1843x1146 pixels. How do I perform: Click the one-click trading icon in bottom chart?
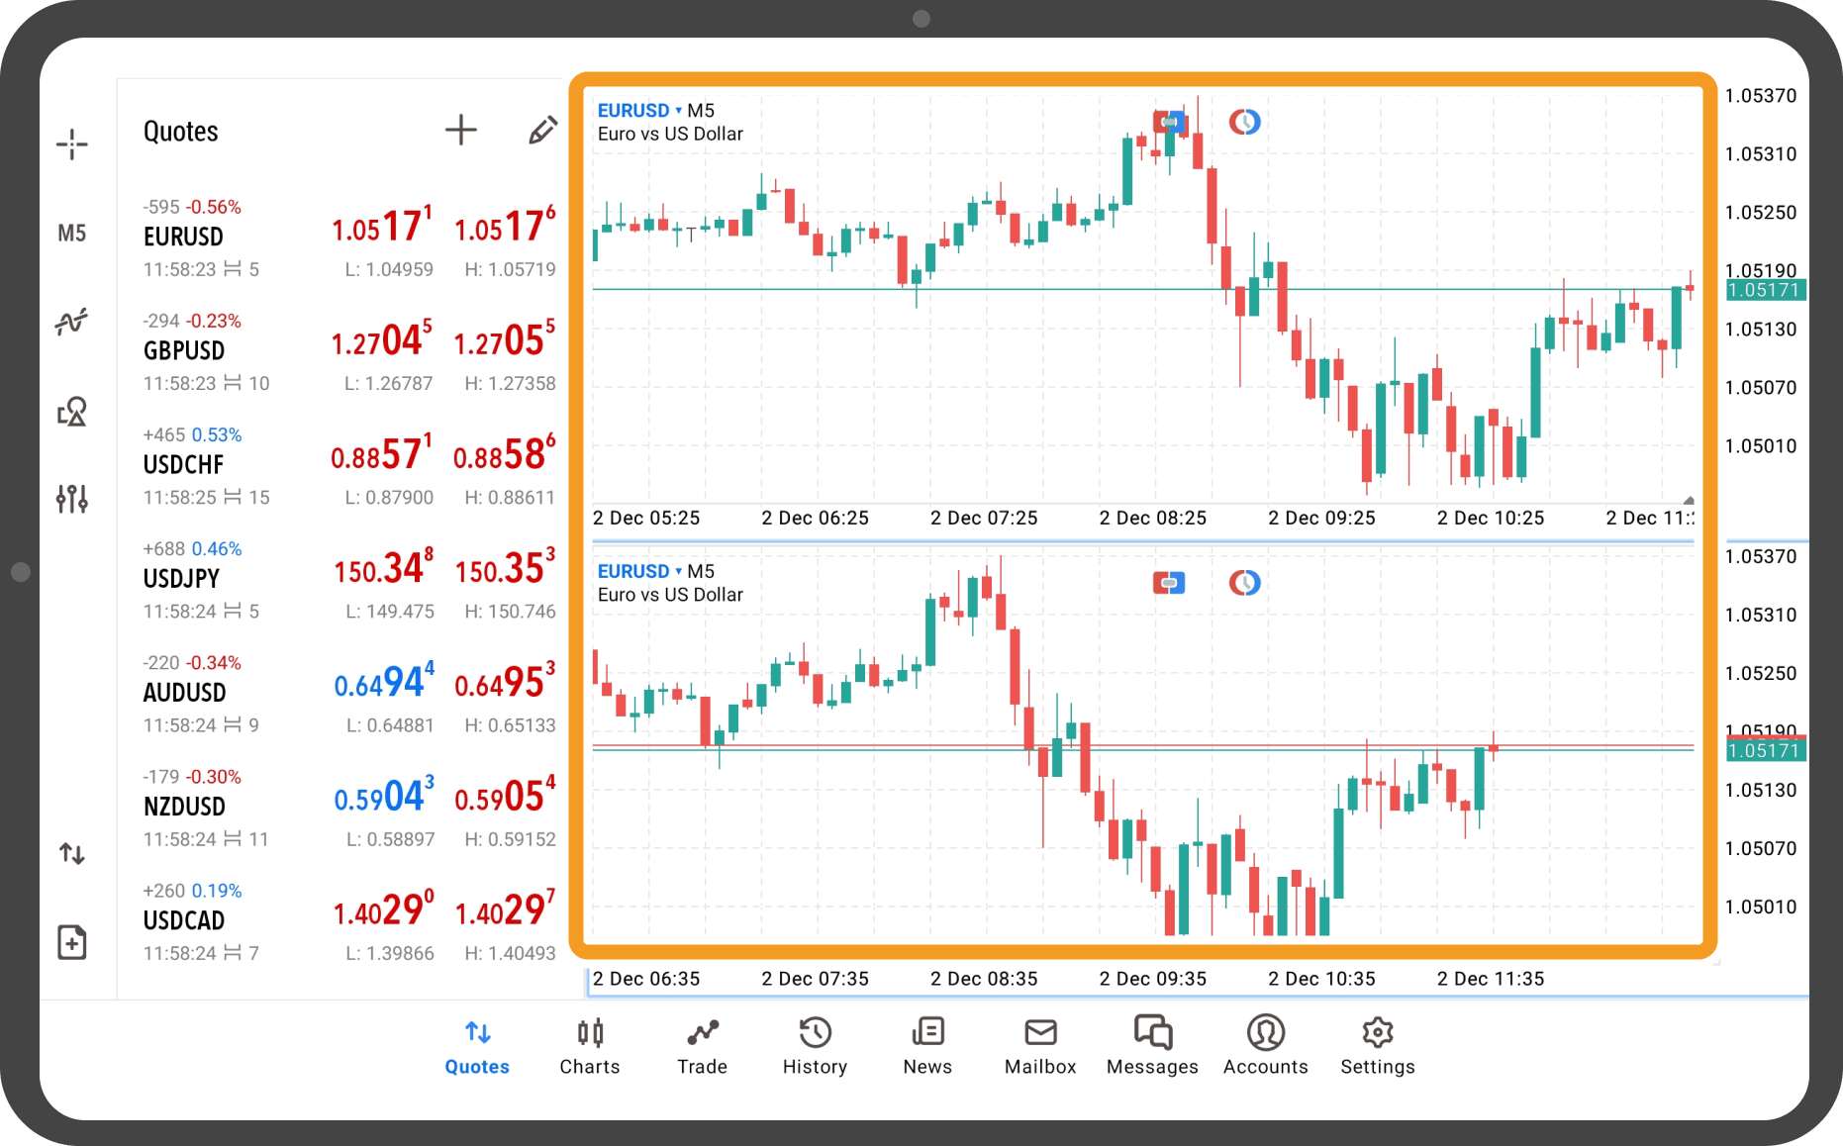click(1169, 583)
